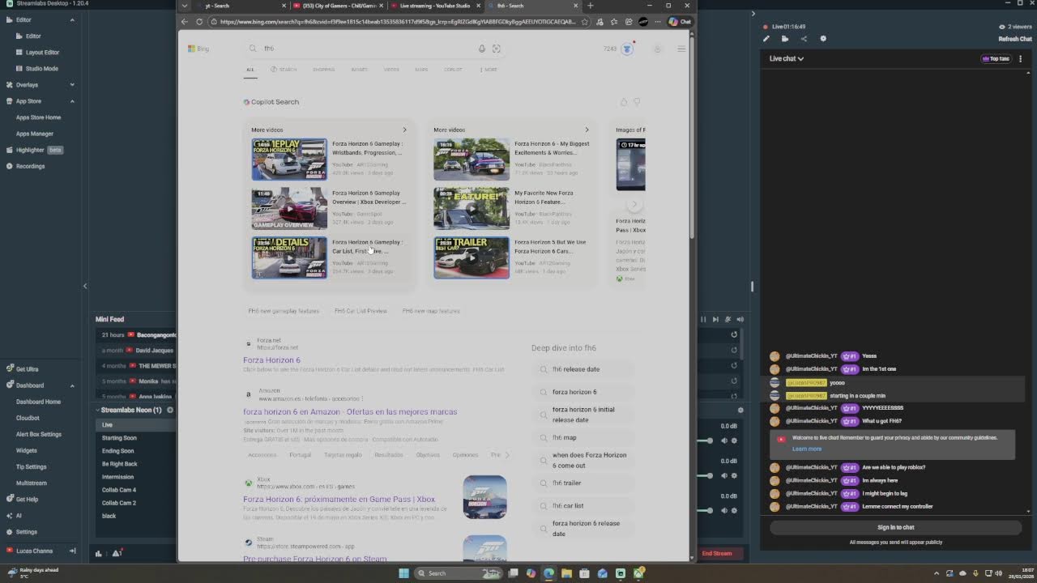Open Pre-purchase Forza Horizon 6 on Steam link
The height and width of the screenshot is (583, 1037).
314,558
